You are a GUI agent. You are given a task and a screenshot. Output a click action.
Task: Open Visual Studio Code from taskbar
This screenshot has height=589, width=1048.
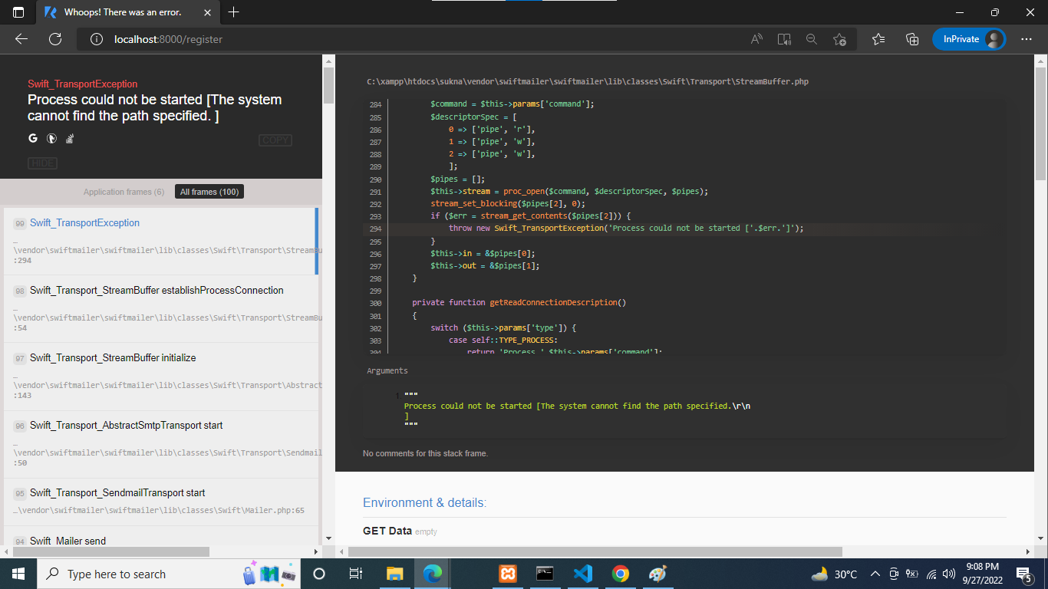click(582, 574)
